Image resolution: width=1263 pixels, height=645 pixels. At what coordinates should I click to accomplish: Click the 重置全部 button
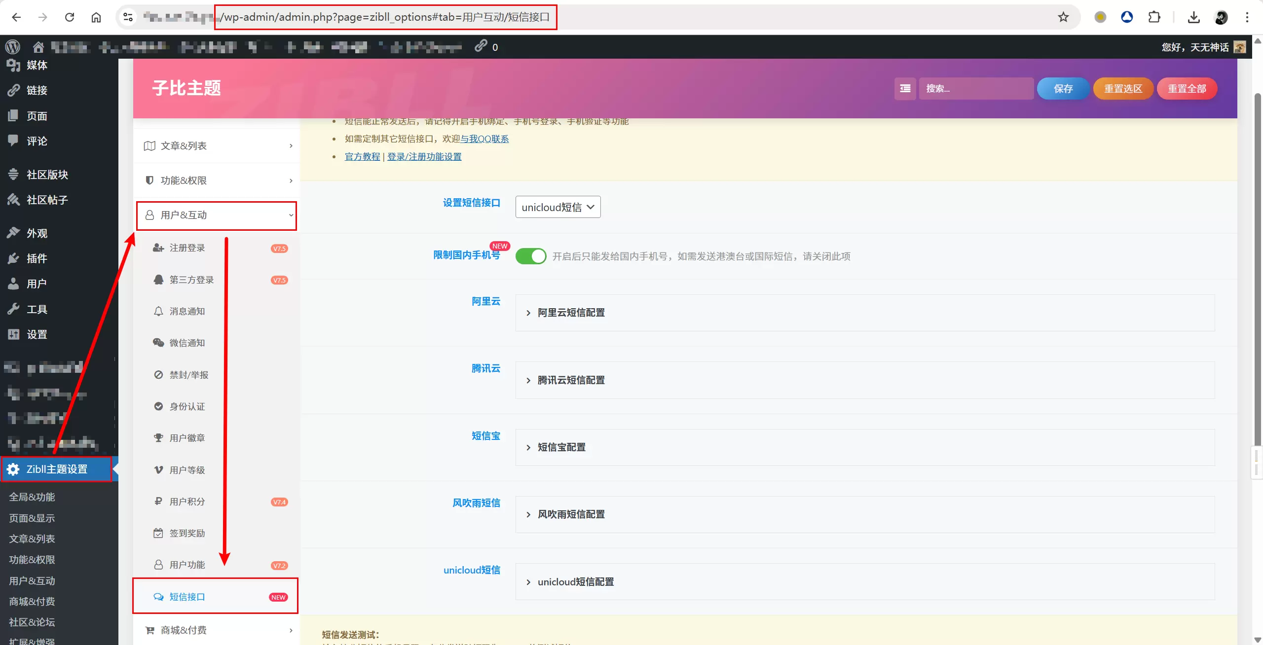(x=1187, y=89)
